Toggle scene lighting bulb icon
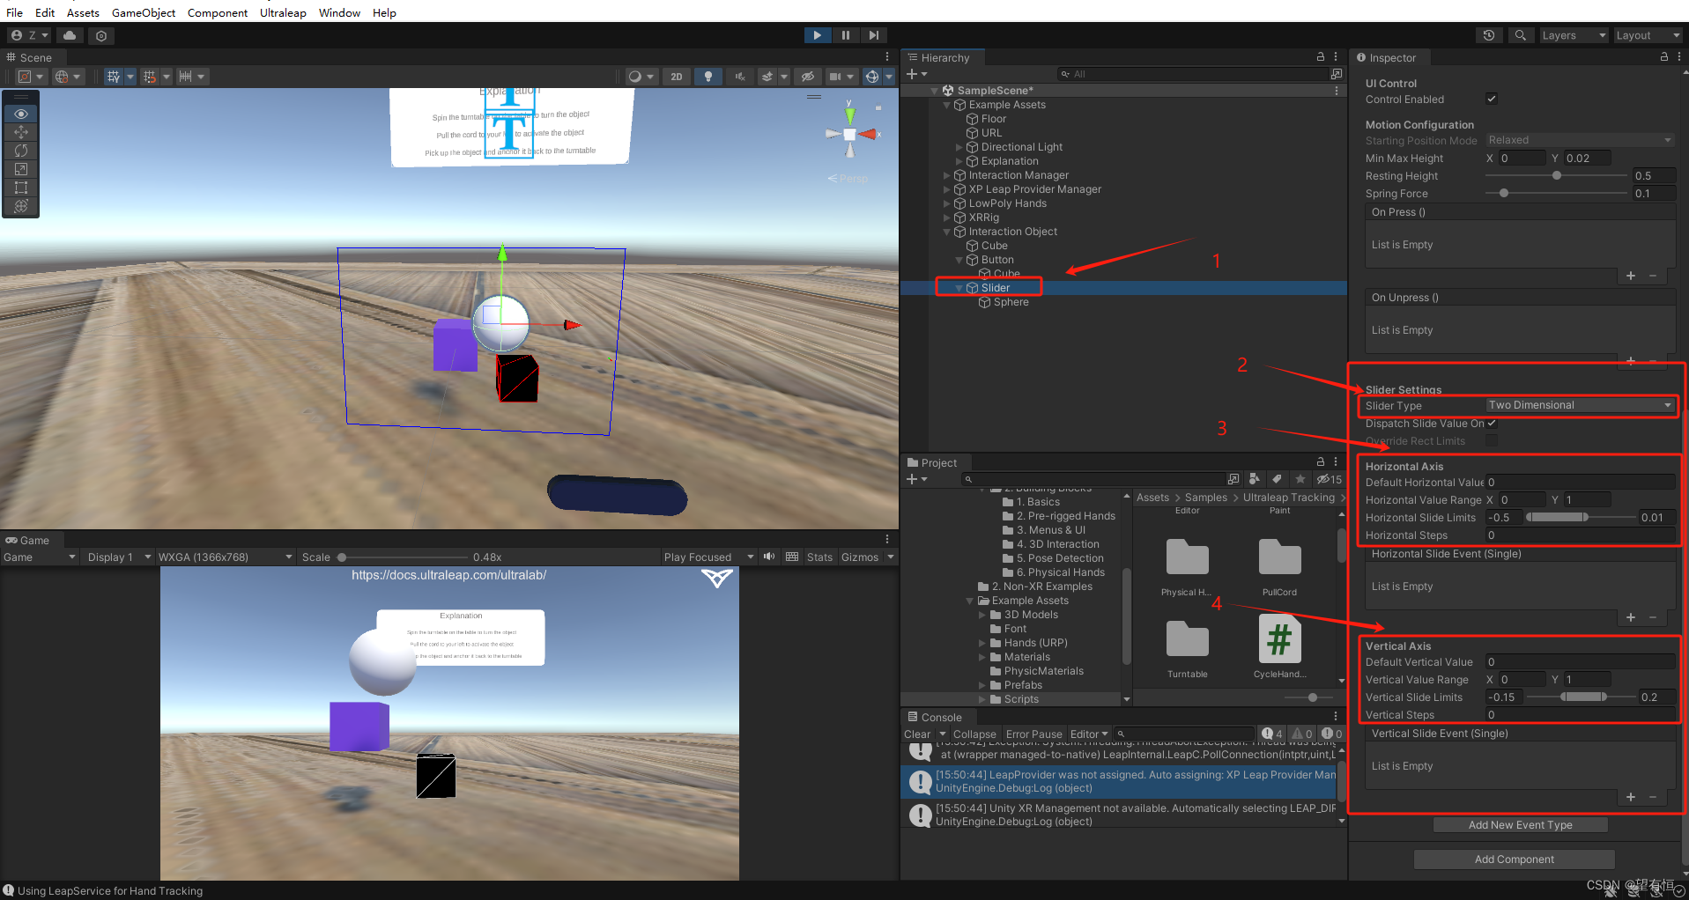This screenshot has width=1689, height=900. [708, 77]
